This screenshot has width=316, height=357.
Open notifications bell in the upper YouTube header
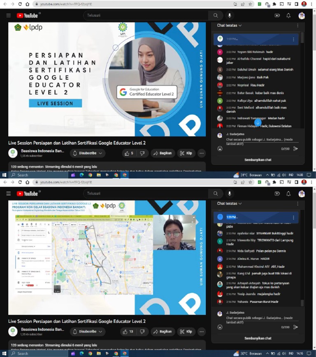288,16
